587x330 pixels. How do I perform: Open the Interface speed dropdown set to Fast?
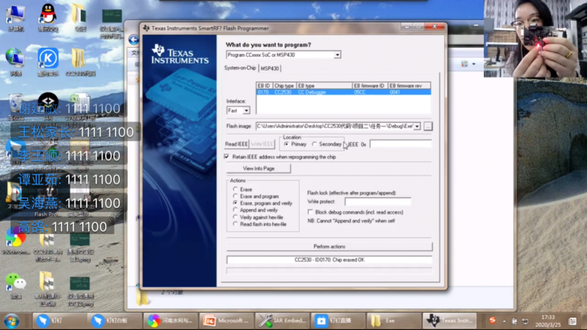[246, 111]
